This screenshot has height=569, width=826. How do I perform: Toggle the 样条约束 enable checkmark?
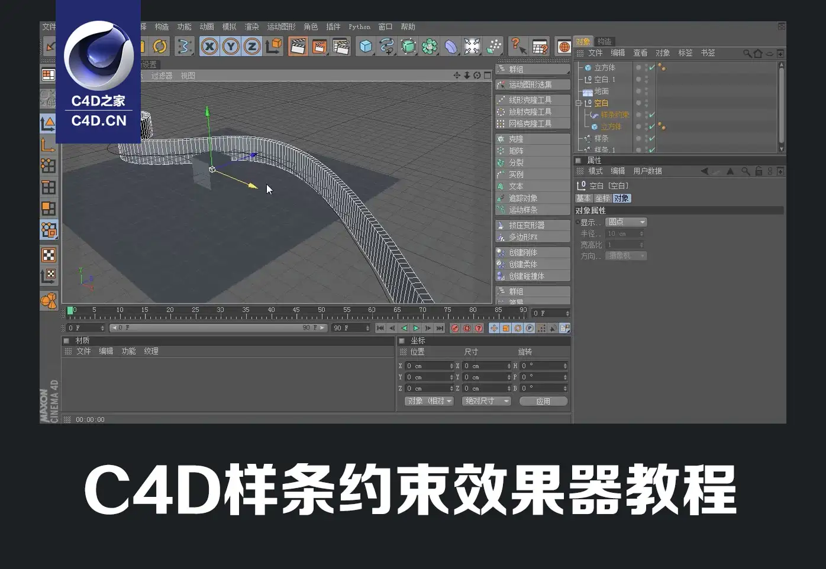pos(652,115)
